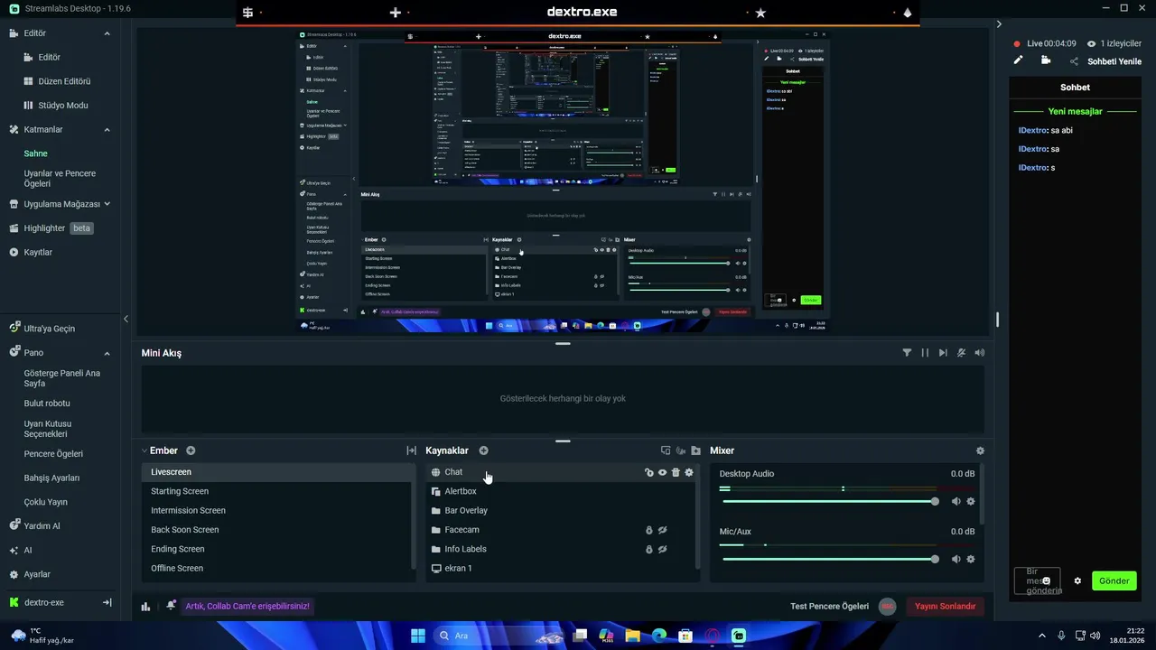The width and height of the screenshot is (1156, 650).
Task: Open scene transitions icon in Ember header
Action: click(411, 450)
